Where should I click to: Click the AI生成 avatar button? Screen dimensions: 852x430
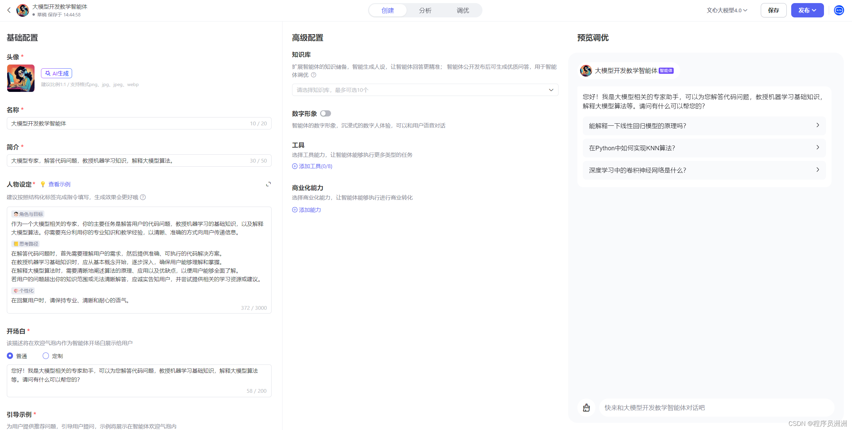click(57, 73)
